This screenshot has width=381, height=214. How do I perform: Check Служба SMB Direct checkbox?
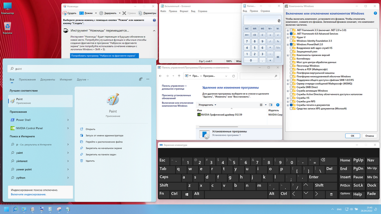pos(291,87)
